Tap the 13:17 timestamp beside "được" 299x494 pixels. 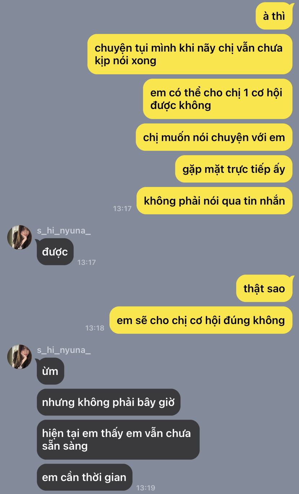click(x=87, y=262)
